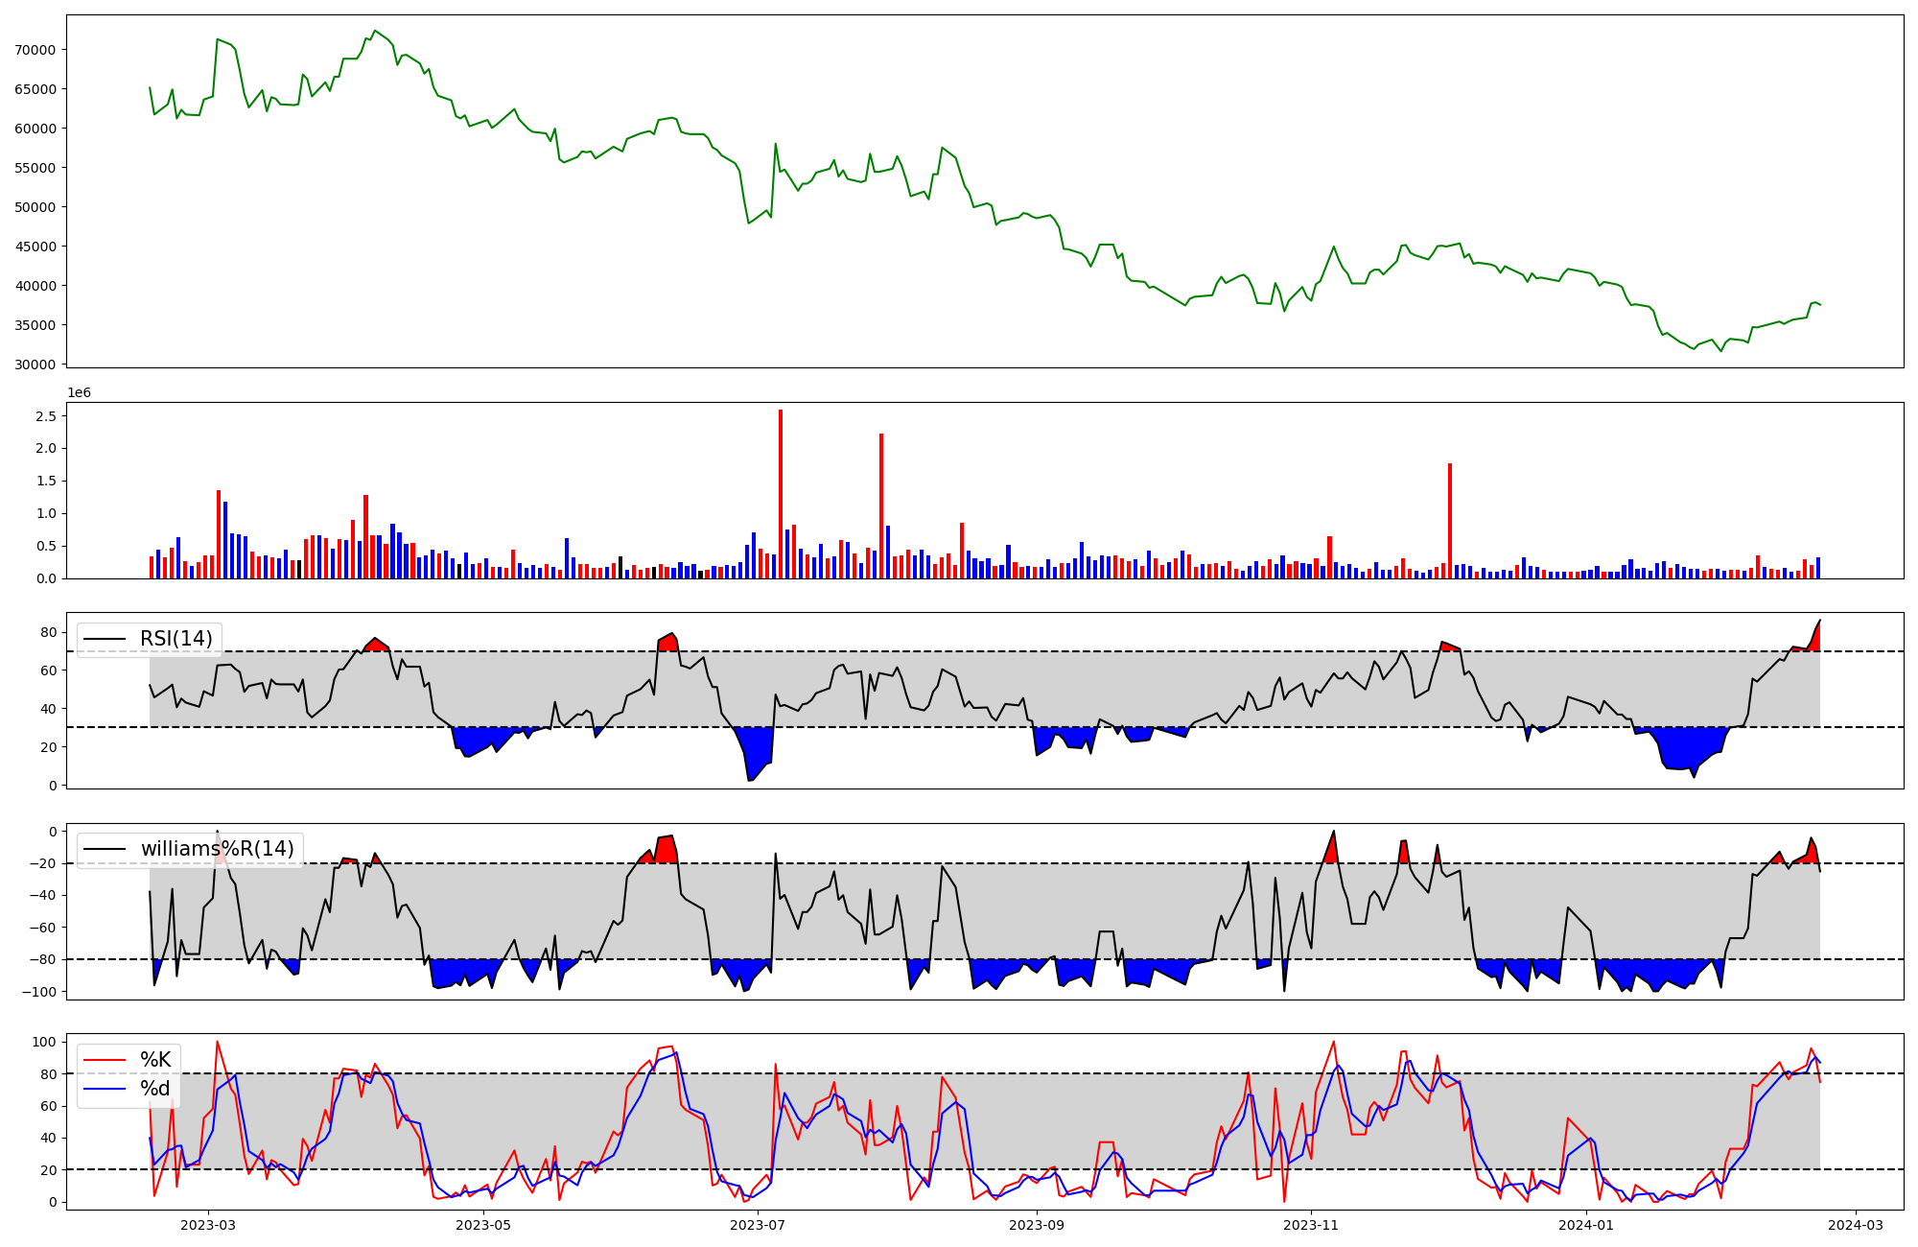Click the 2023-03 date label on x-axis

coord(208,1225)
